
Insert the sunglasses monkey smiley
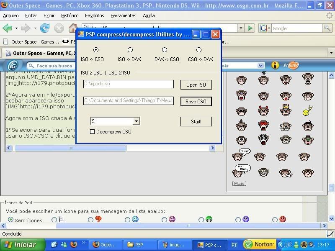click(241, 111)
